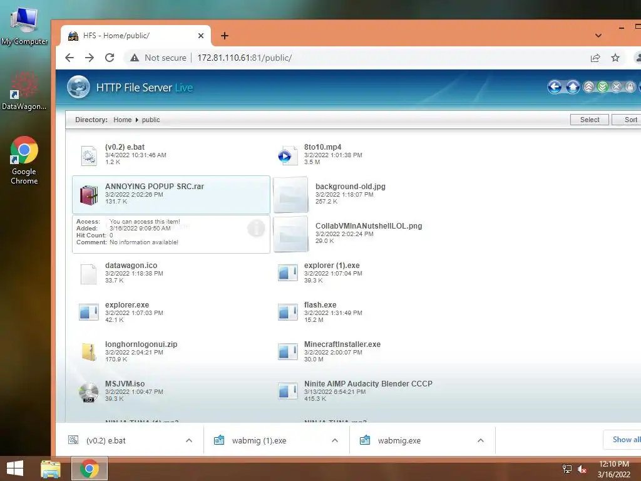Open the Google Chrome desktop shortcut
This screenshot has height=481, width=641.
point(24,160)
